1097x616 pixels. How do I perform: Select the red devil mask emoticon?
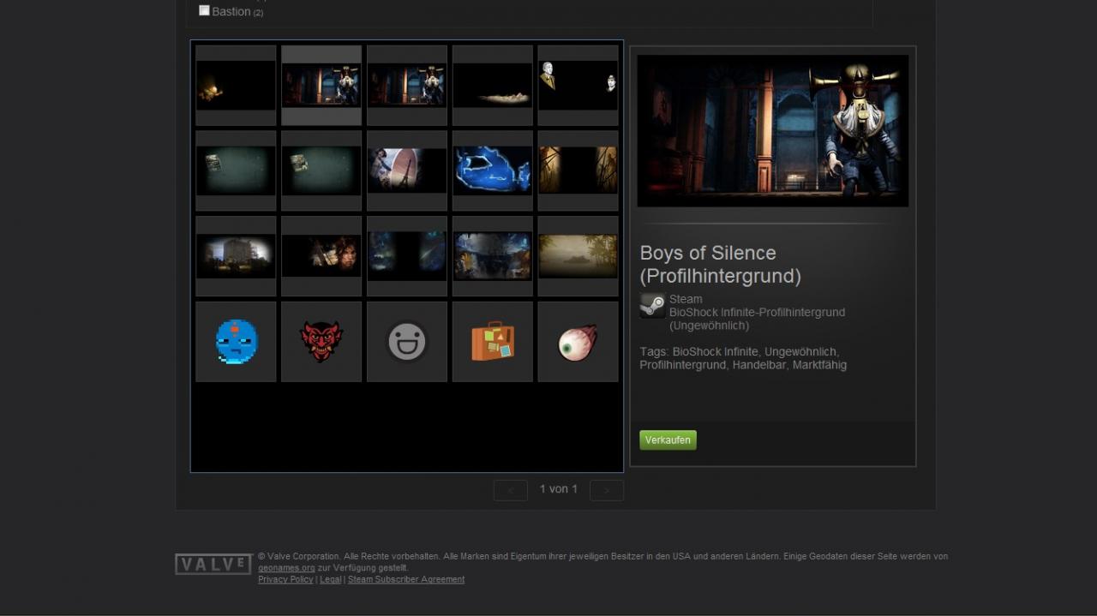(x=321, y=342)
